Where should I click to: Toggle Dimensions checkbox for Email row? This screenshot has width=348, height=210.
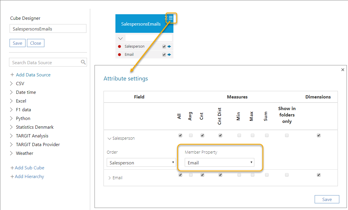[319, 175]
